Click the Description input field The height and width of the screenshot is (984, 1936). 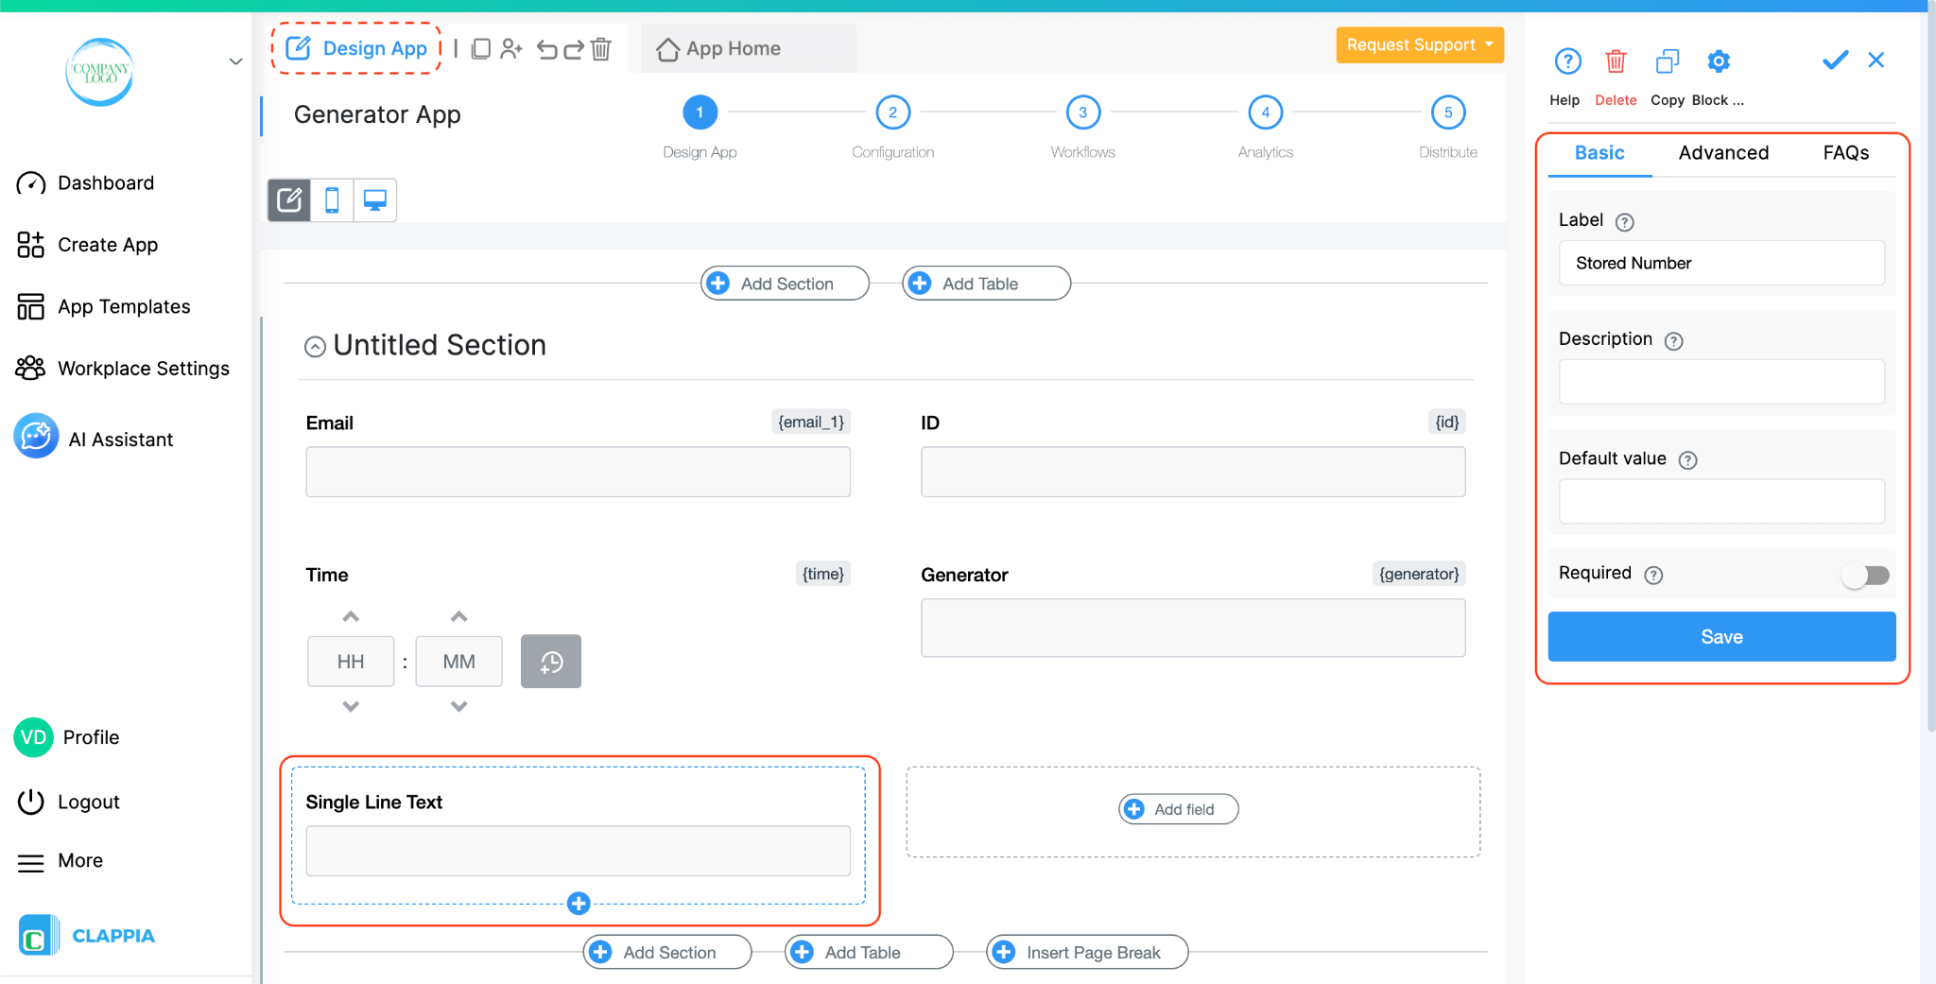(x=1721, y=382)
